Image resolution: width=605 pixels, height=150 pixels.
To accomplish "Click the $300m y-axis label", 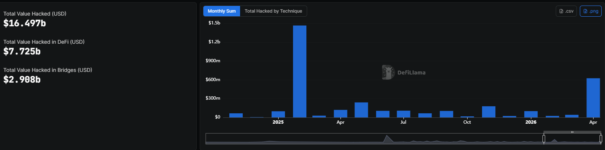I will 213,98.
